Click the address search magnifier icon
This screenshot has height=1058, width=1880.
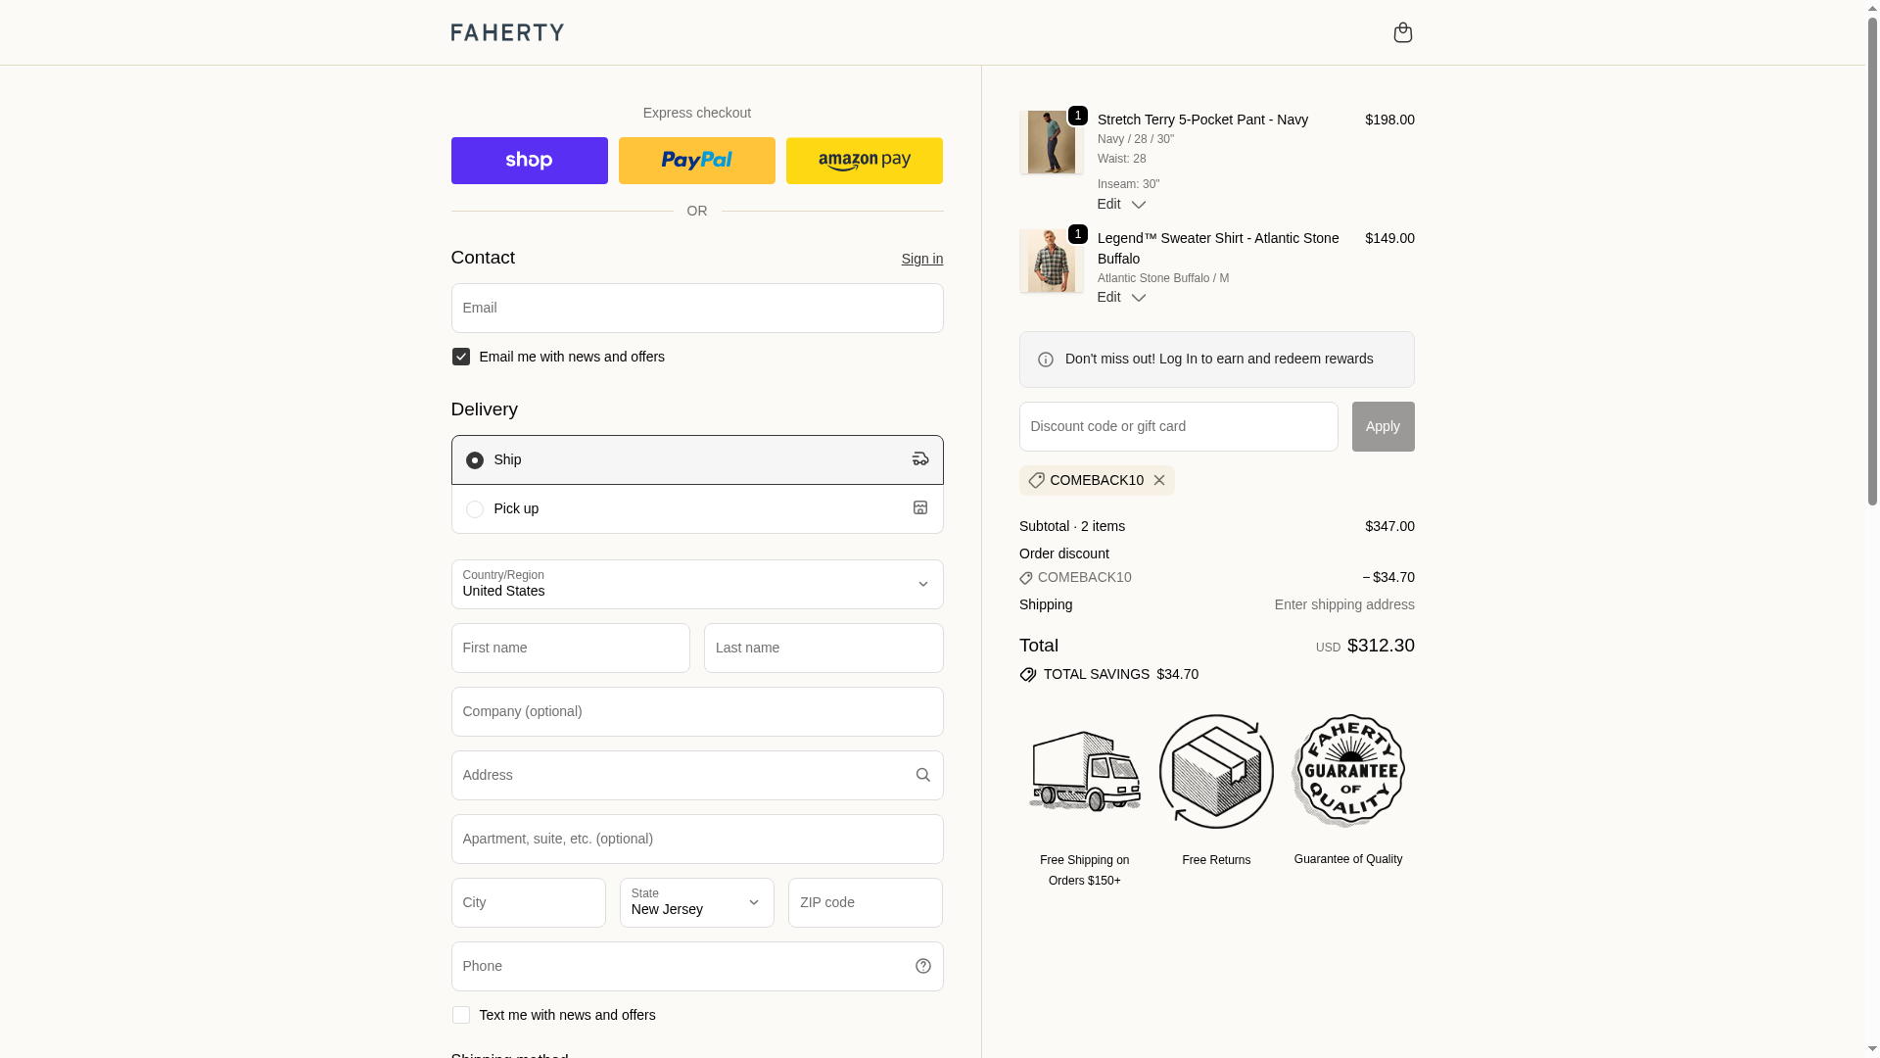[x=922, y=775]
